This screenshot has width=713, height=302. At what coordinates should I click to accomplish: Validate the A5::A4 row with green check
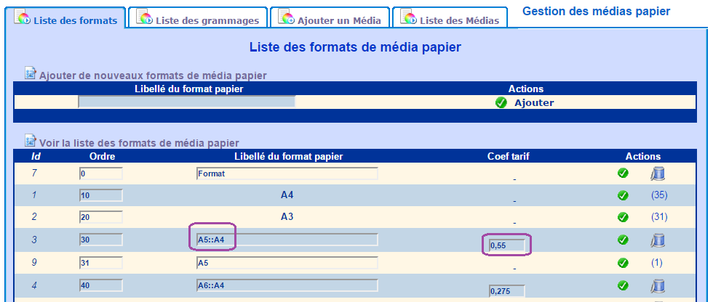click(623, 240)
